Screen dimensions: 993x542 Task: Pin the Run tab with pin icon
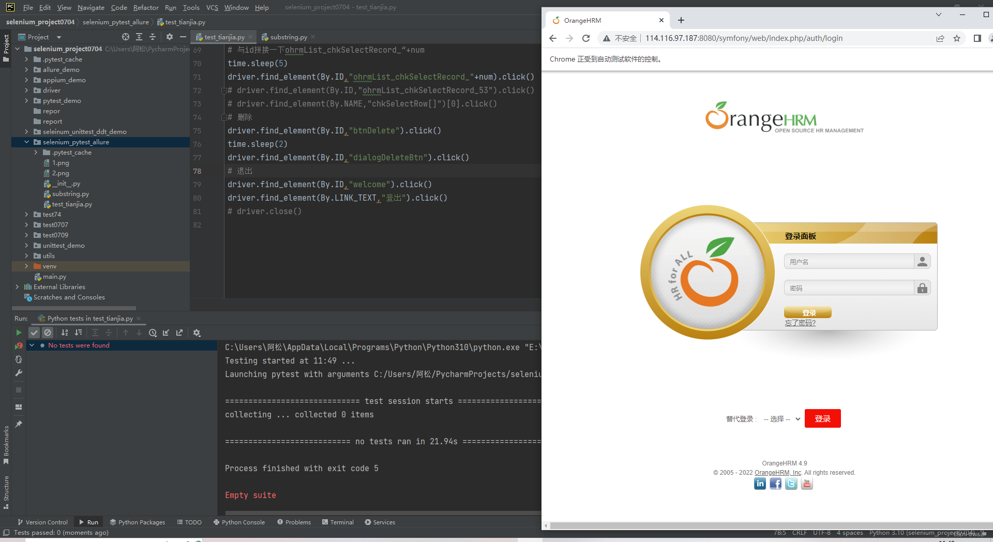[19, 424]
